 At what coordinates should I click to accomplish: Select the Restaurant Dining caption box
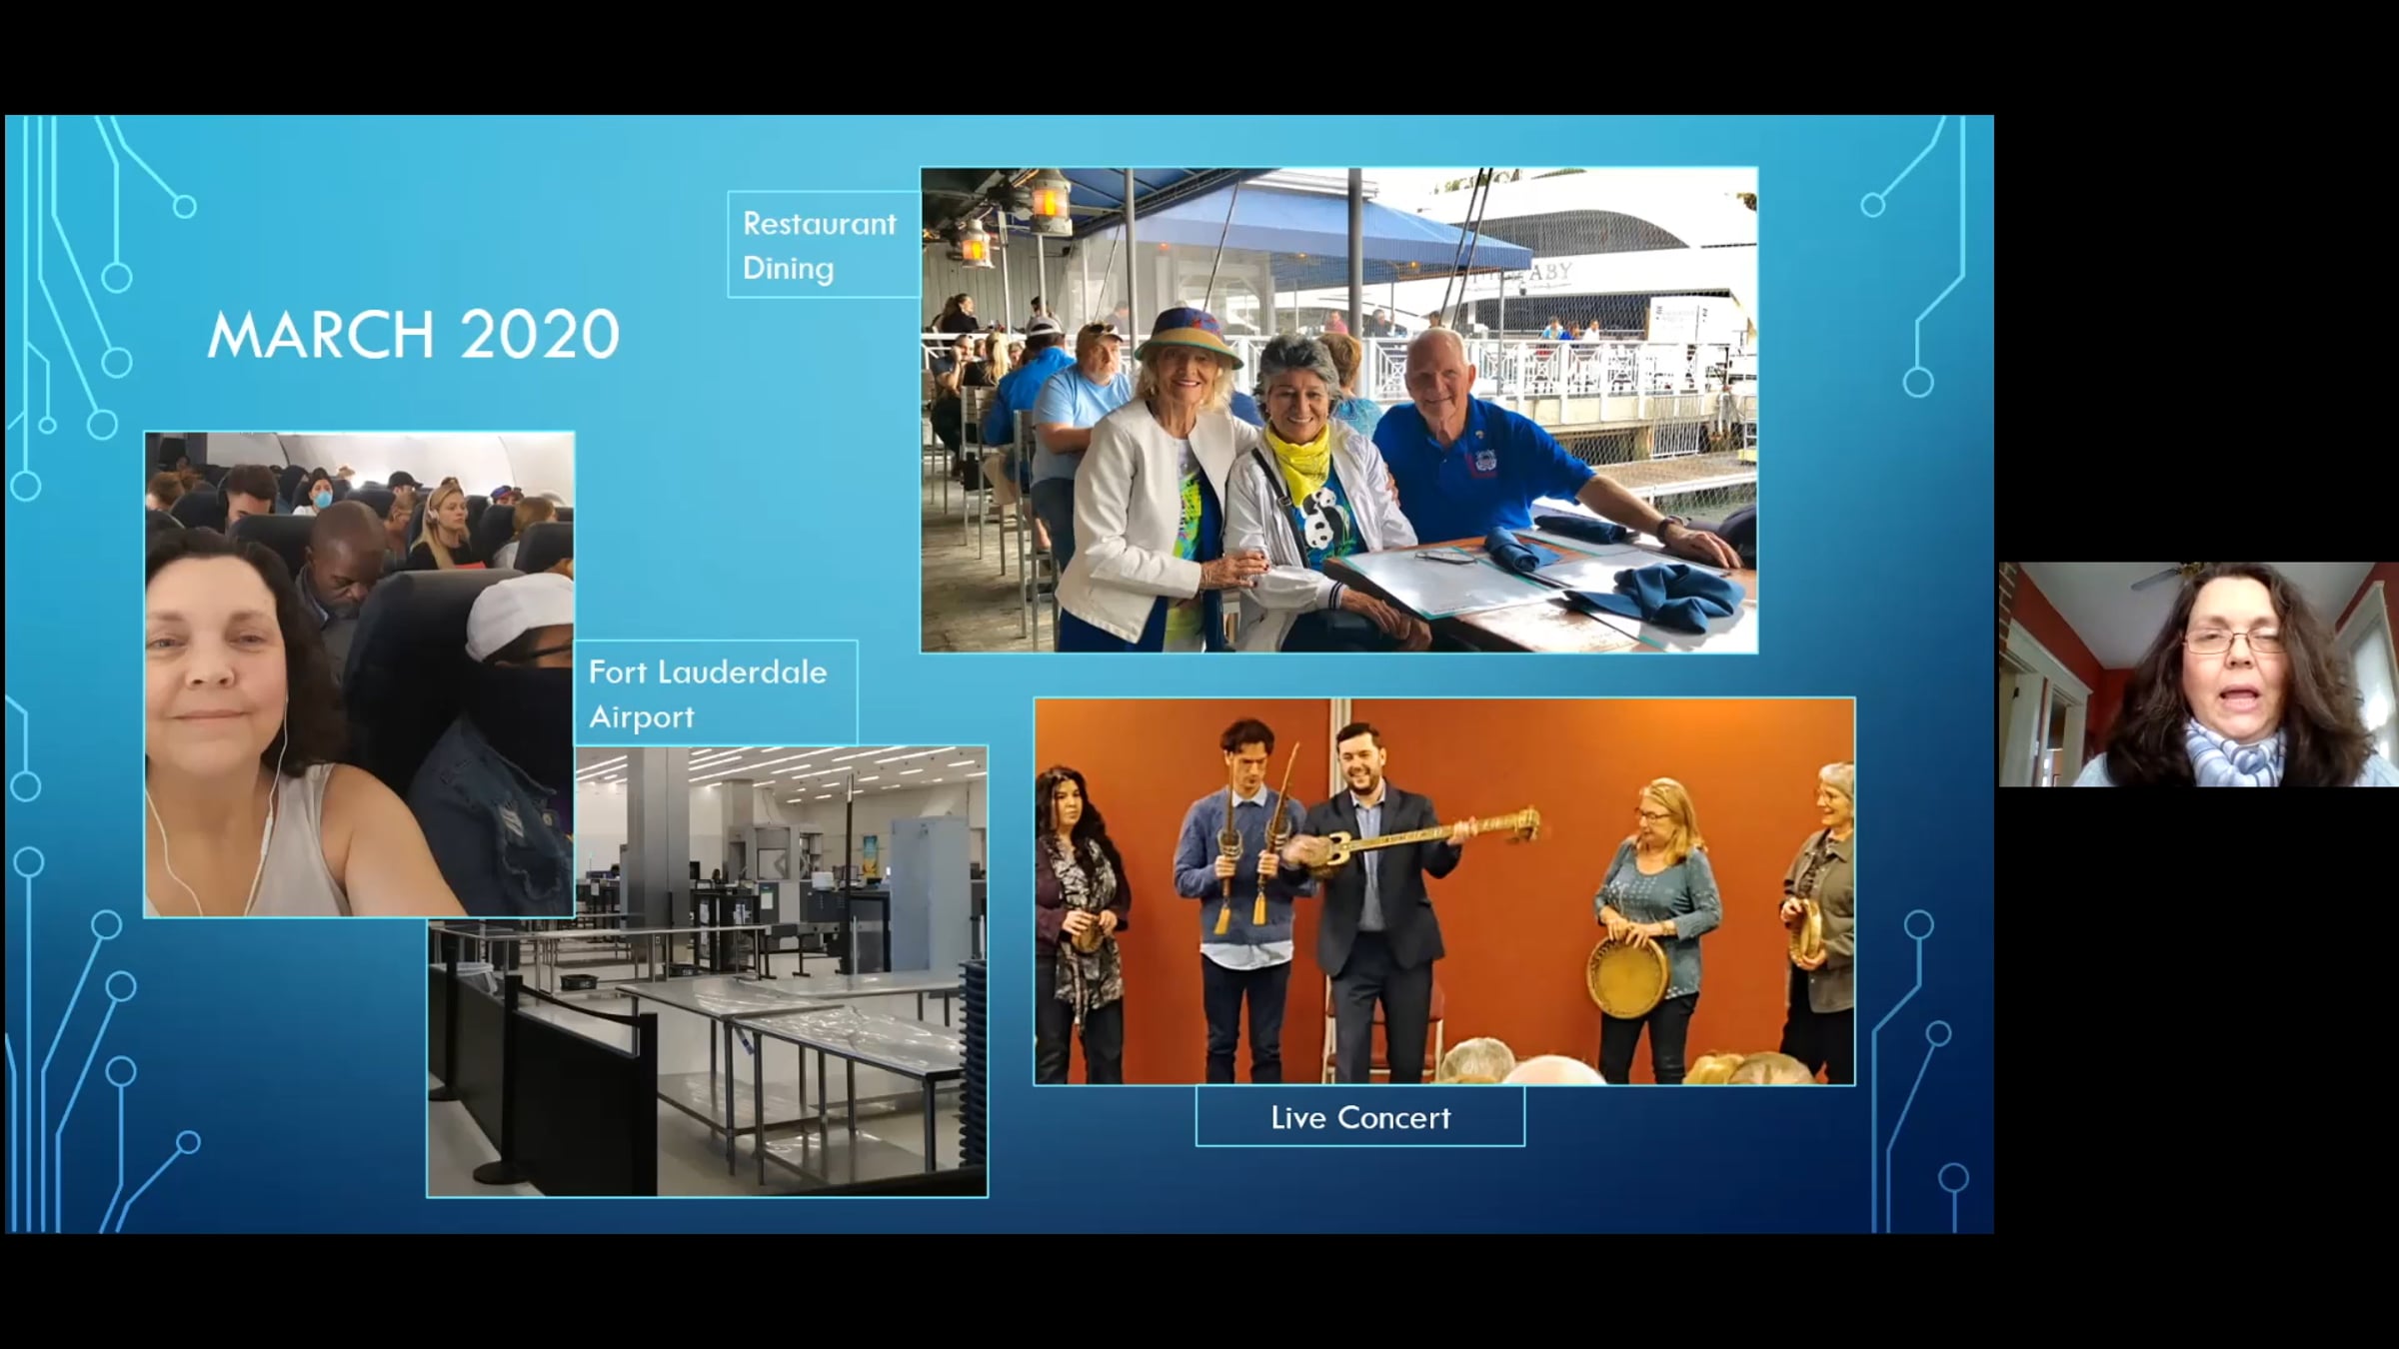[822, 245]
